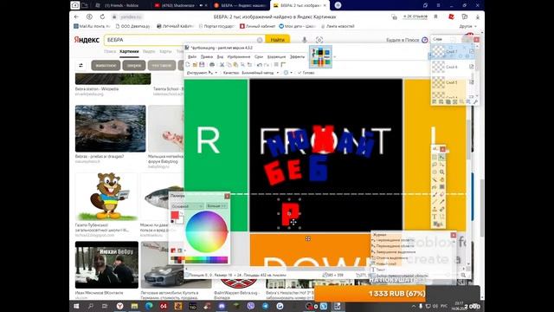Screen dimensions: 554x312
Task: Click the Яндекс logo
Action: tap(87, 40)
